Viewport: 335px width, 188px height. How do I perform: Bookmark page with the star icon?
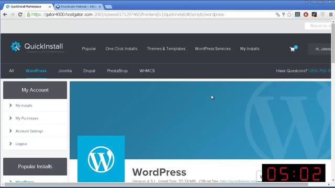click(289, 15)
